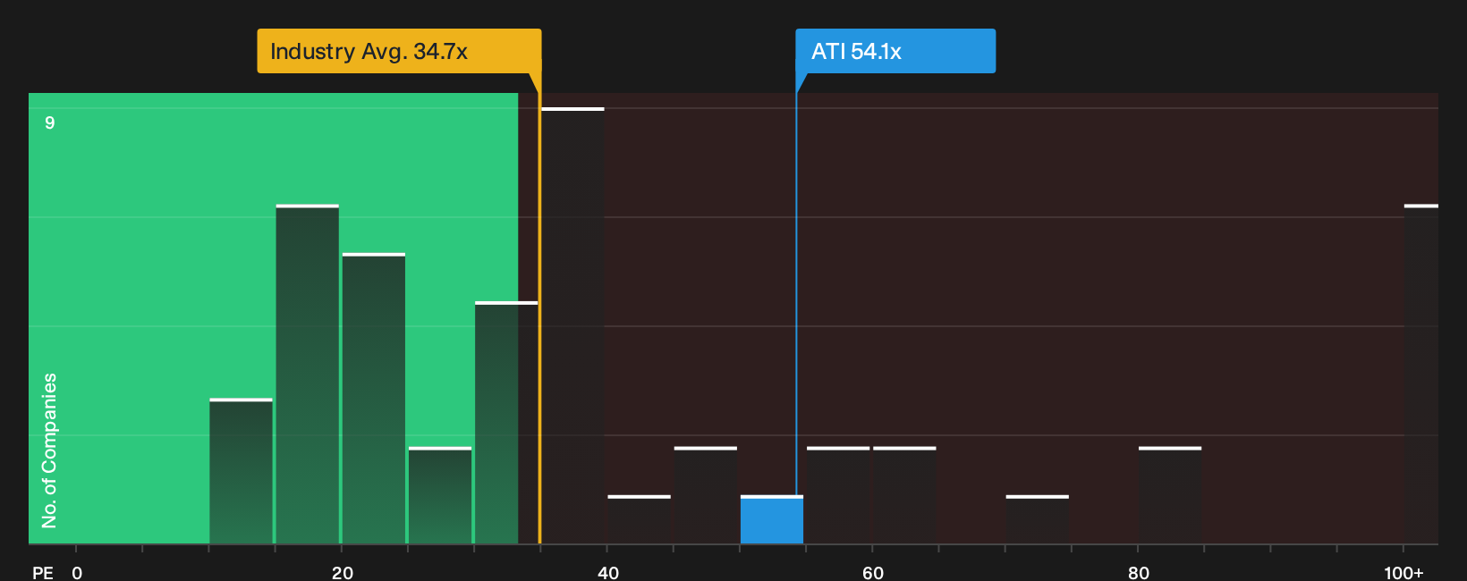1467x581 pixels.
Task: Select the bar at PE 45-50
Action: coord(706,495)
